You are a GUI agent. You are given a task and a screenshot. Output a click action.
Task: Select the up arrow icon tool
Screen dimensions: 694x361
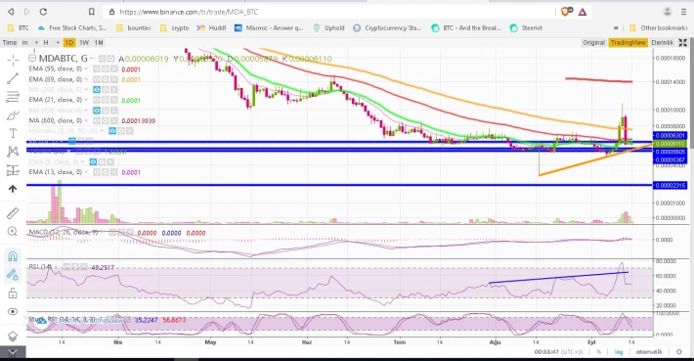[13, 189]
